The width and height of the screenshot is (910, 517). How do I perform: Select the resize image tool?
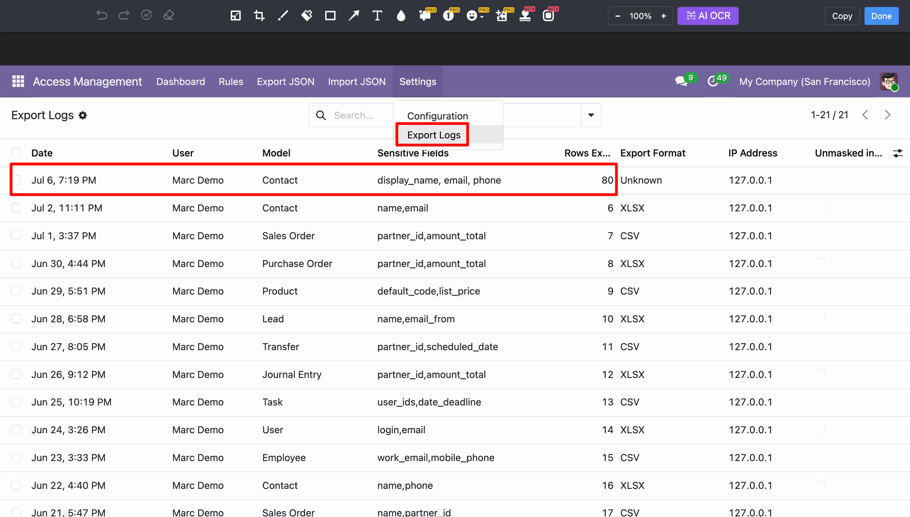coord(236,16)
